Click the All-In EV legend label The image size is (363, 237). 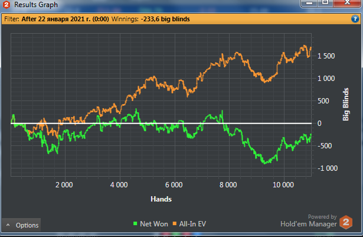coord(192,224)
